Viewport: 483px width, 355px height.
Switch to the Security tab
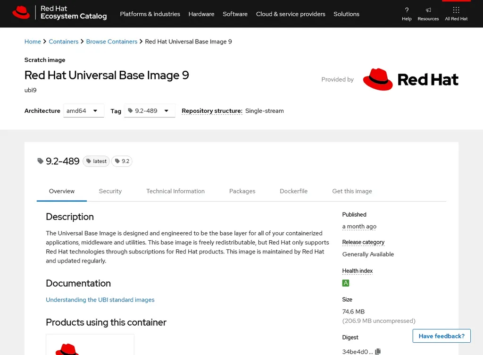pyautogui.click(x=110, y=191)
